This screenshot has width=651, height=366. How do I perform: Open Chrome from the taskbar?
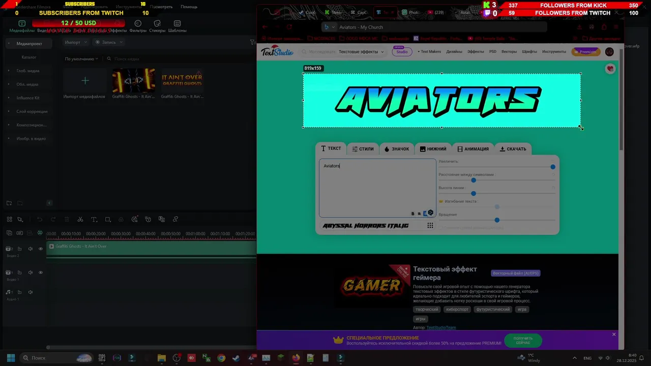coord(221,358)
